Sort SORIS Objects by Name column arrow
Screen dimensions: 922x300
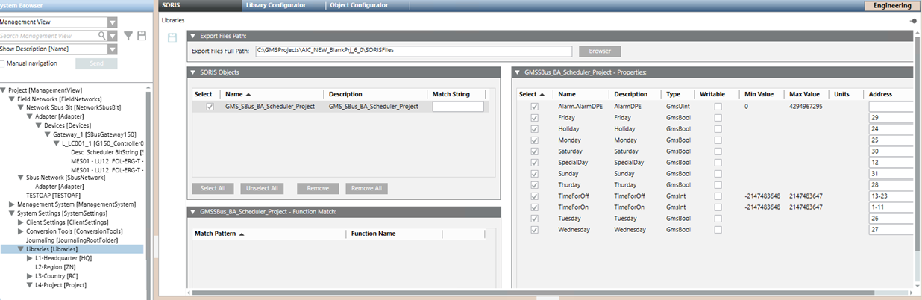[x=248, y=94]
